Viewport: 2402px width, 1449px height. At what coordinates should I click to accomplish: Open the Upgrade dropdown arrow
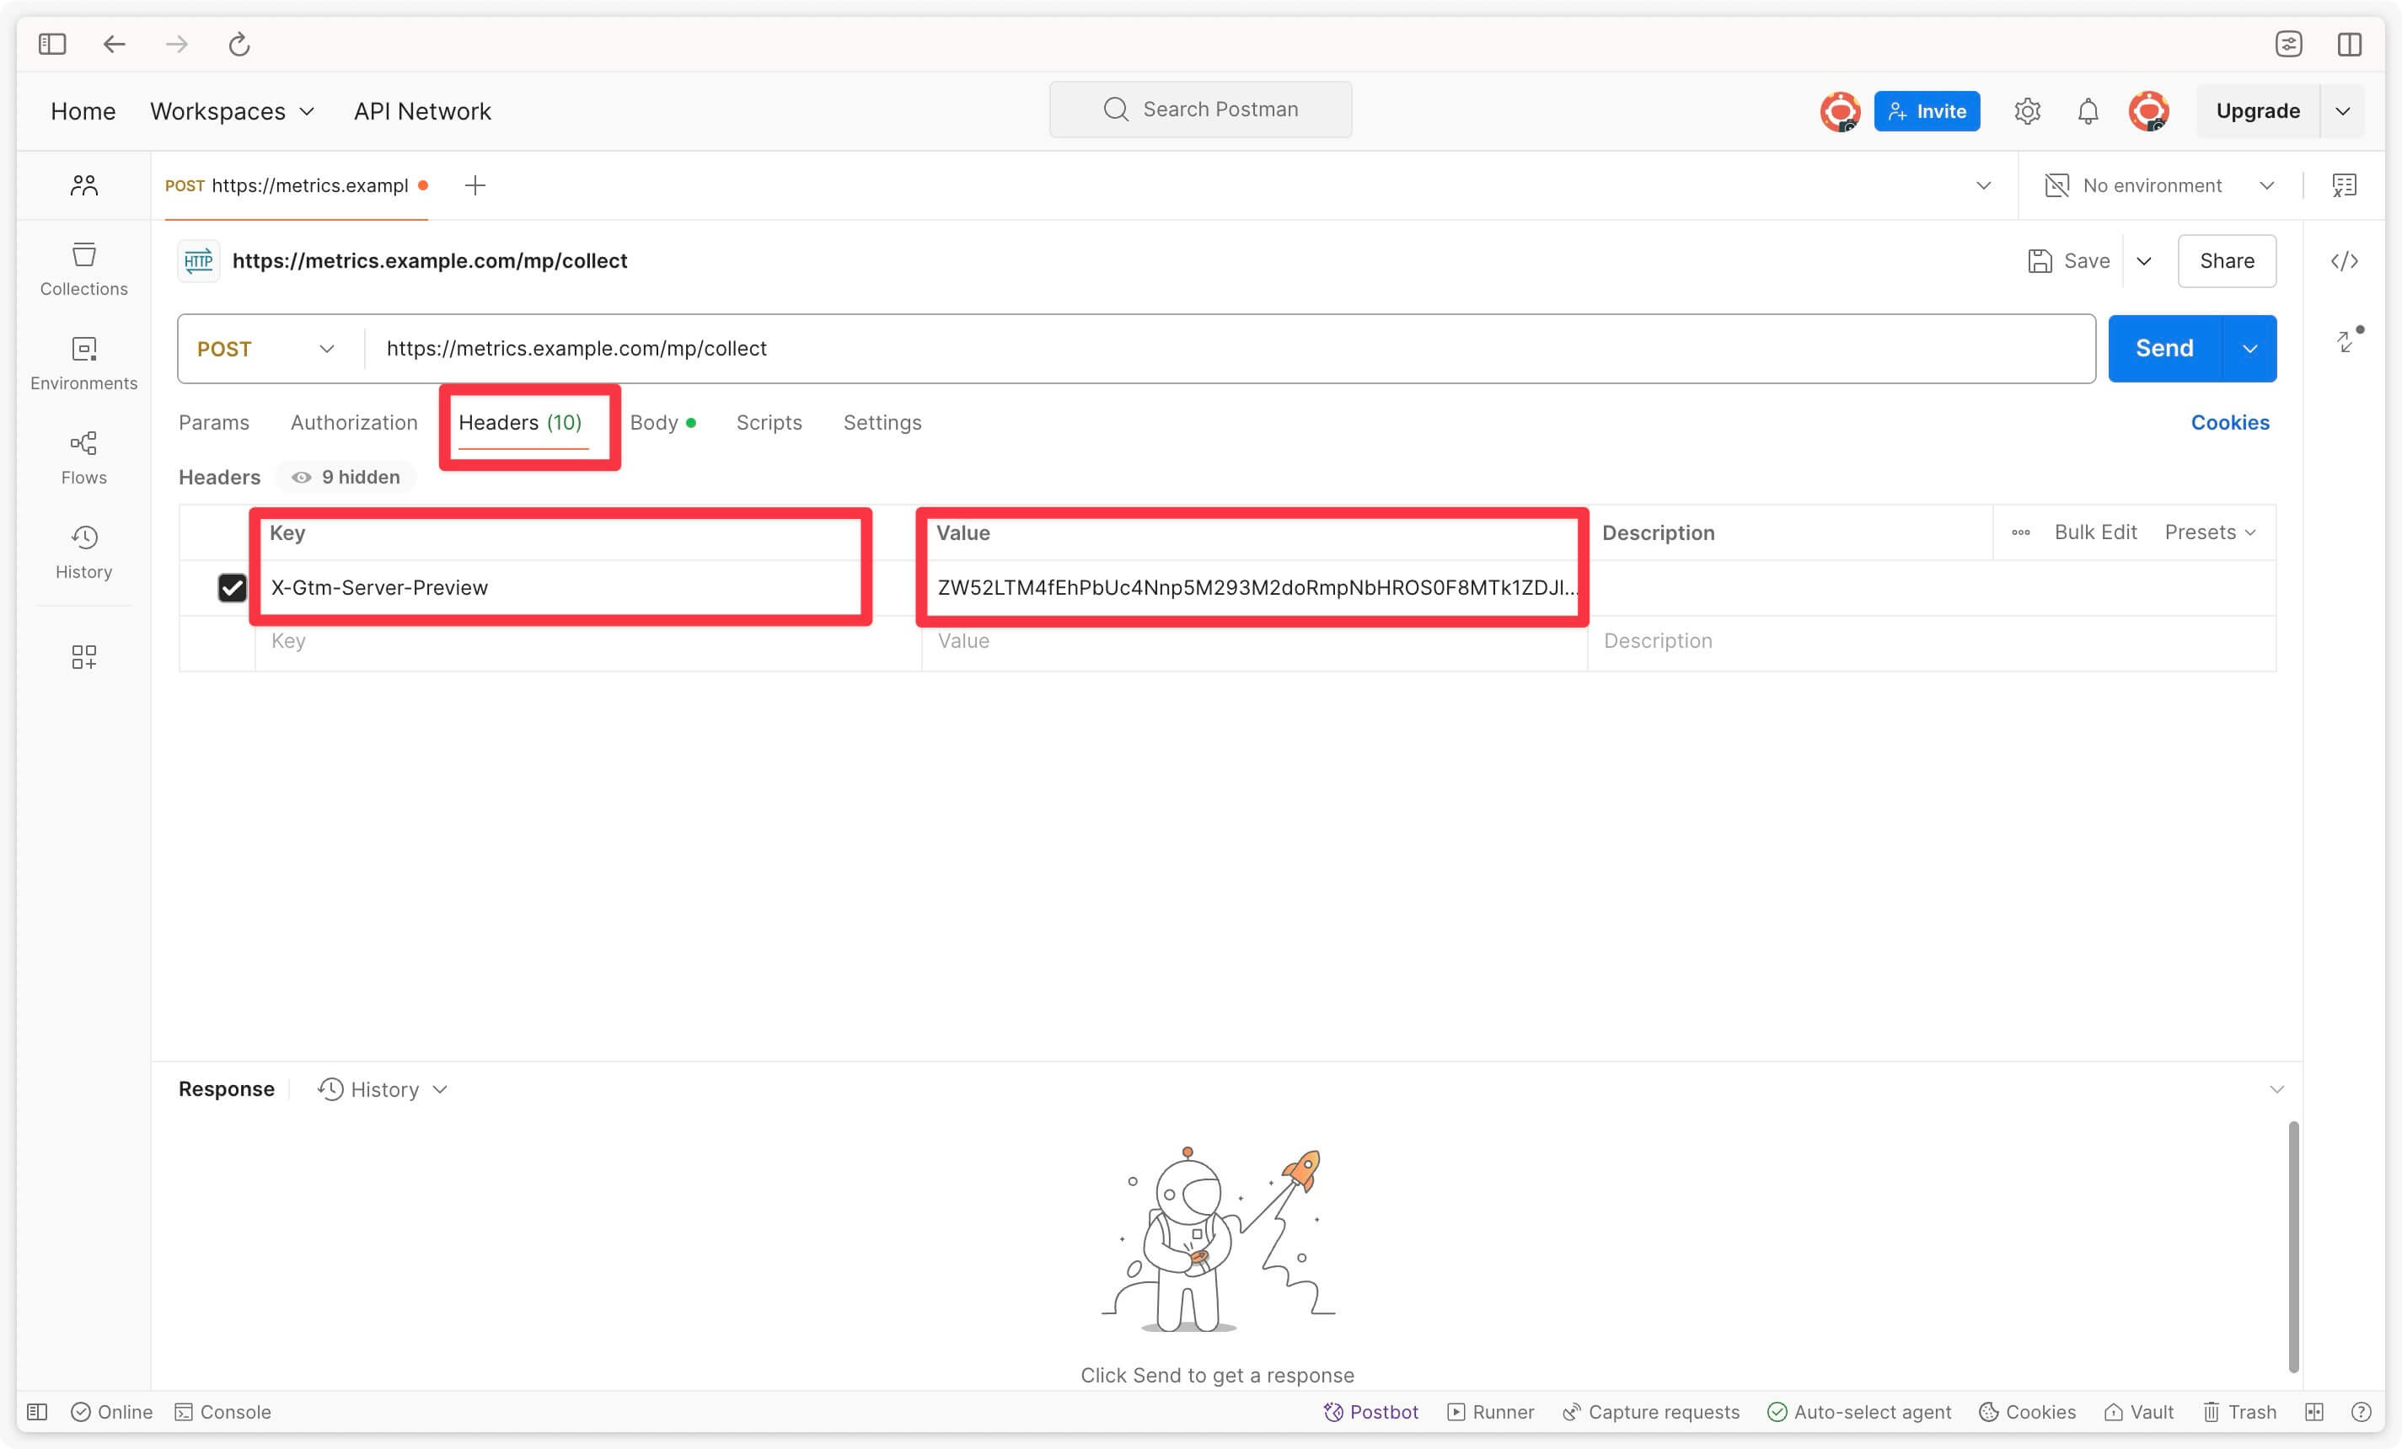tap(2342, 111)
